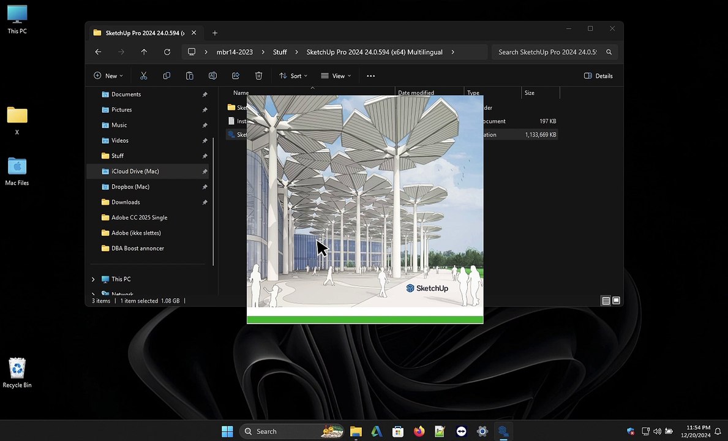Screen dimensions: 728x441
Task: Expand chevron after mbr14-2023 in address bar
Action: (263, 52)
